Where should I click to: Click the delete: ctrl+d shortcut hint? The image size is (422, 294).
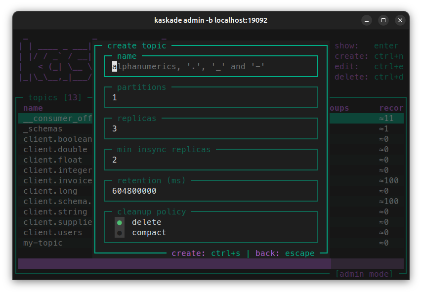[x=369, y=77]
